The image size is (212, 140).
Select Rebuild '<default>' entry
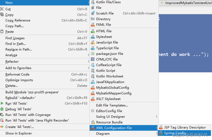click(45, 98)
